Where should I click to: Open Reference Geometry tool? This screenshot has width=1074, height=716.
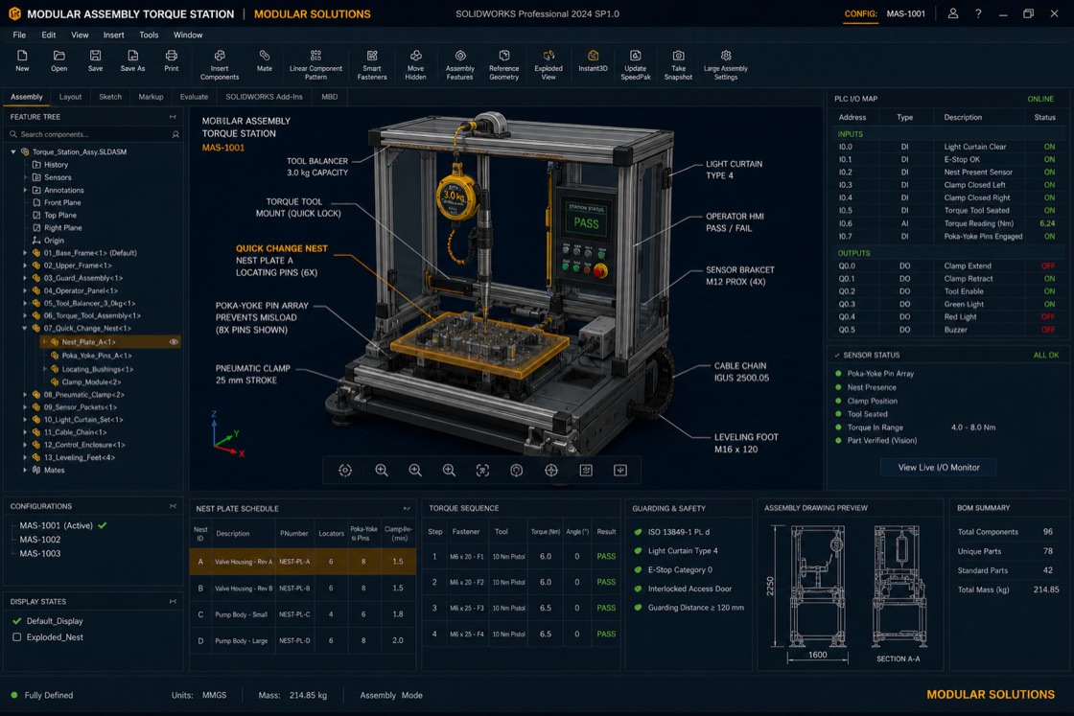pyautogui.click(x=504, y=64)
